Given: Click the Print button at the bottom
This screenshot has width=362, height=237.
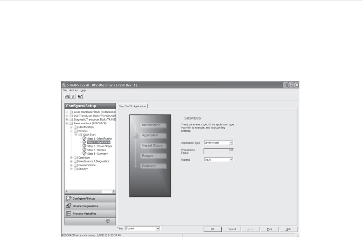Looking at the screenshot, I should pyautogui.click(x=269, y=229).
